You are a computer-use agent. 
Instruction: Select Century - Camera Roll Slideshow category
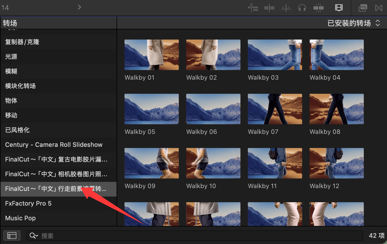[54, 145]
